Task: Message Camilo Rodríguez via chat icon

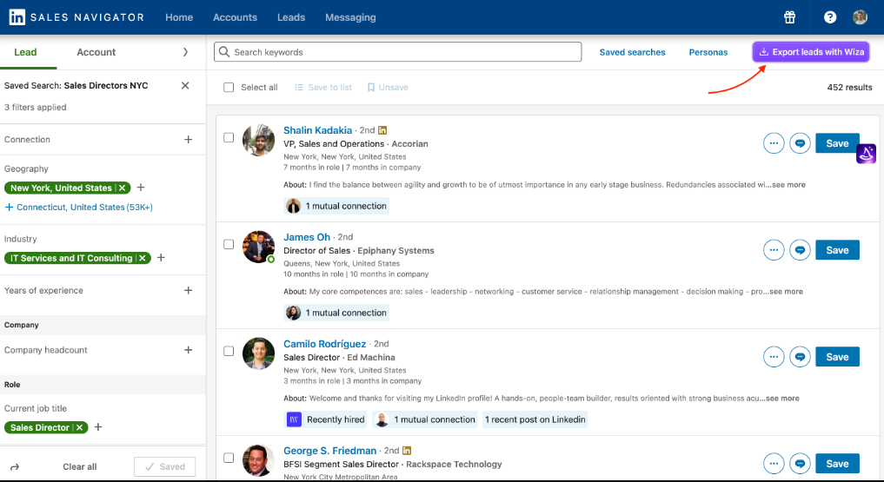Action: tap(800, 357)
